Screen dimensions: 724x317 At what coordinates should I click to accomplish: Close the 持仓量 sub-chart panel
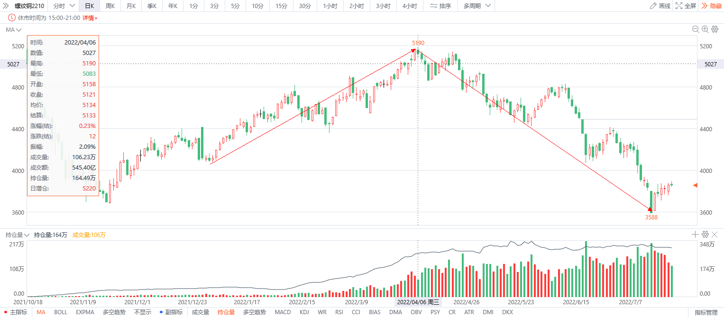715,234
